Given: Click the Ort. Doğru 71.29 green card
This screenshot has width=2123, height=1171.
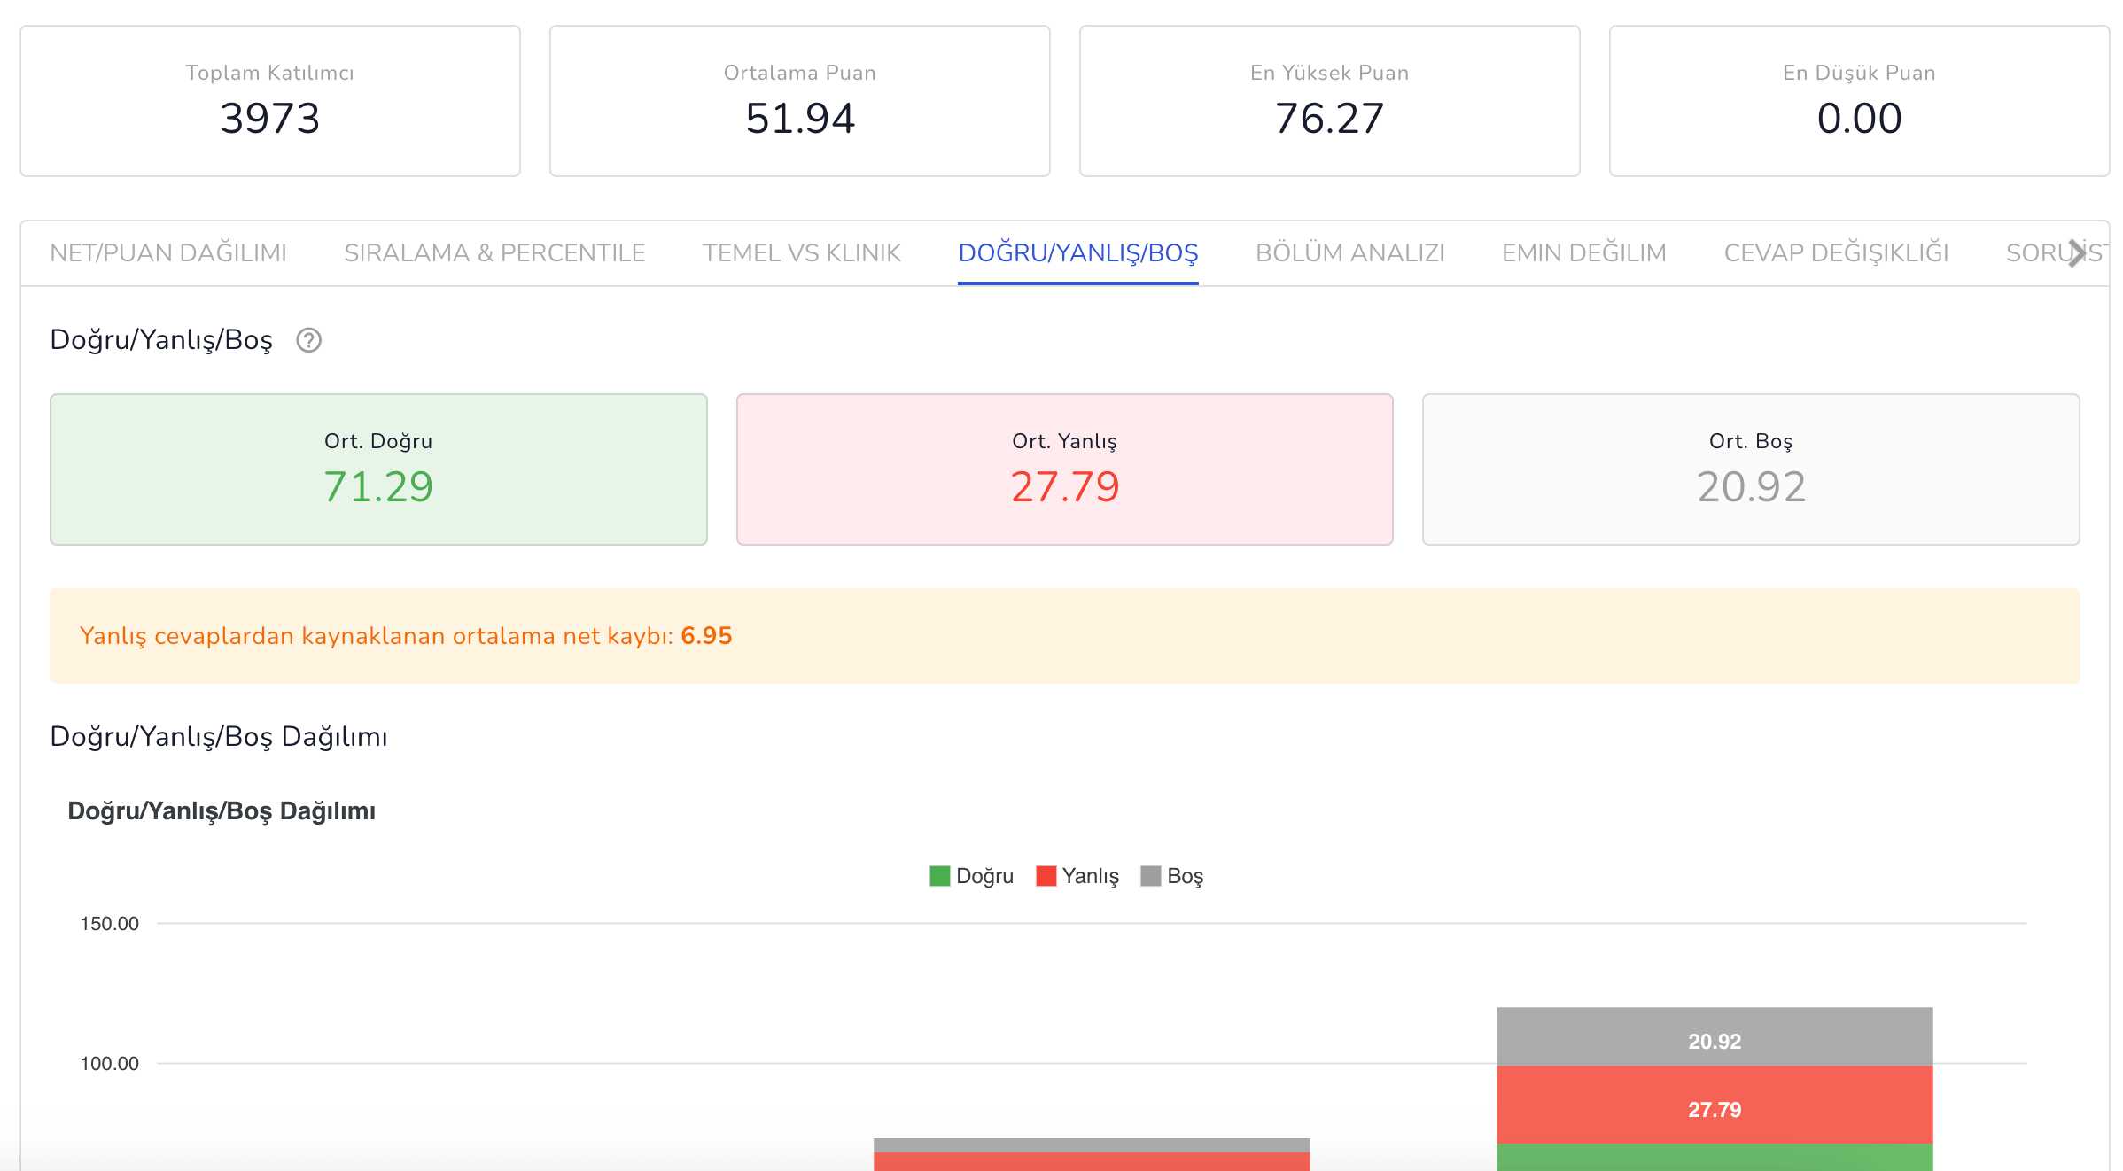Looking at the screenshot, I should click(378, 469).
